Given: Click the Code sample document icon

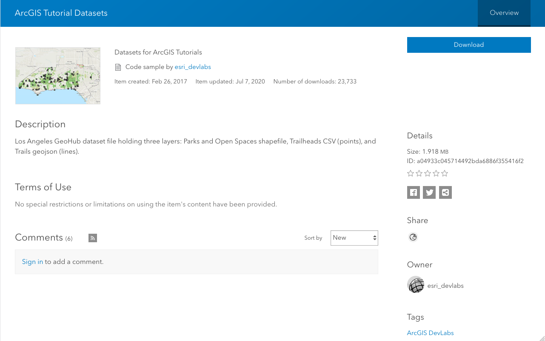Looking at the screenshot, I should pyautogui.click(x=118, y=67).
